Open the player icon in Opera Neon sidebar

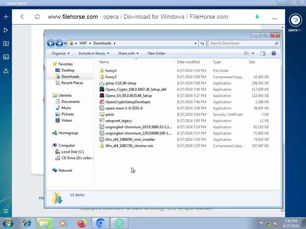coord(6,30)
